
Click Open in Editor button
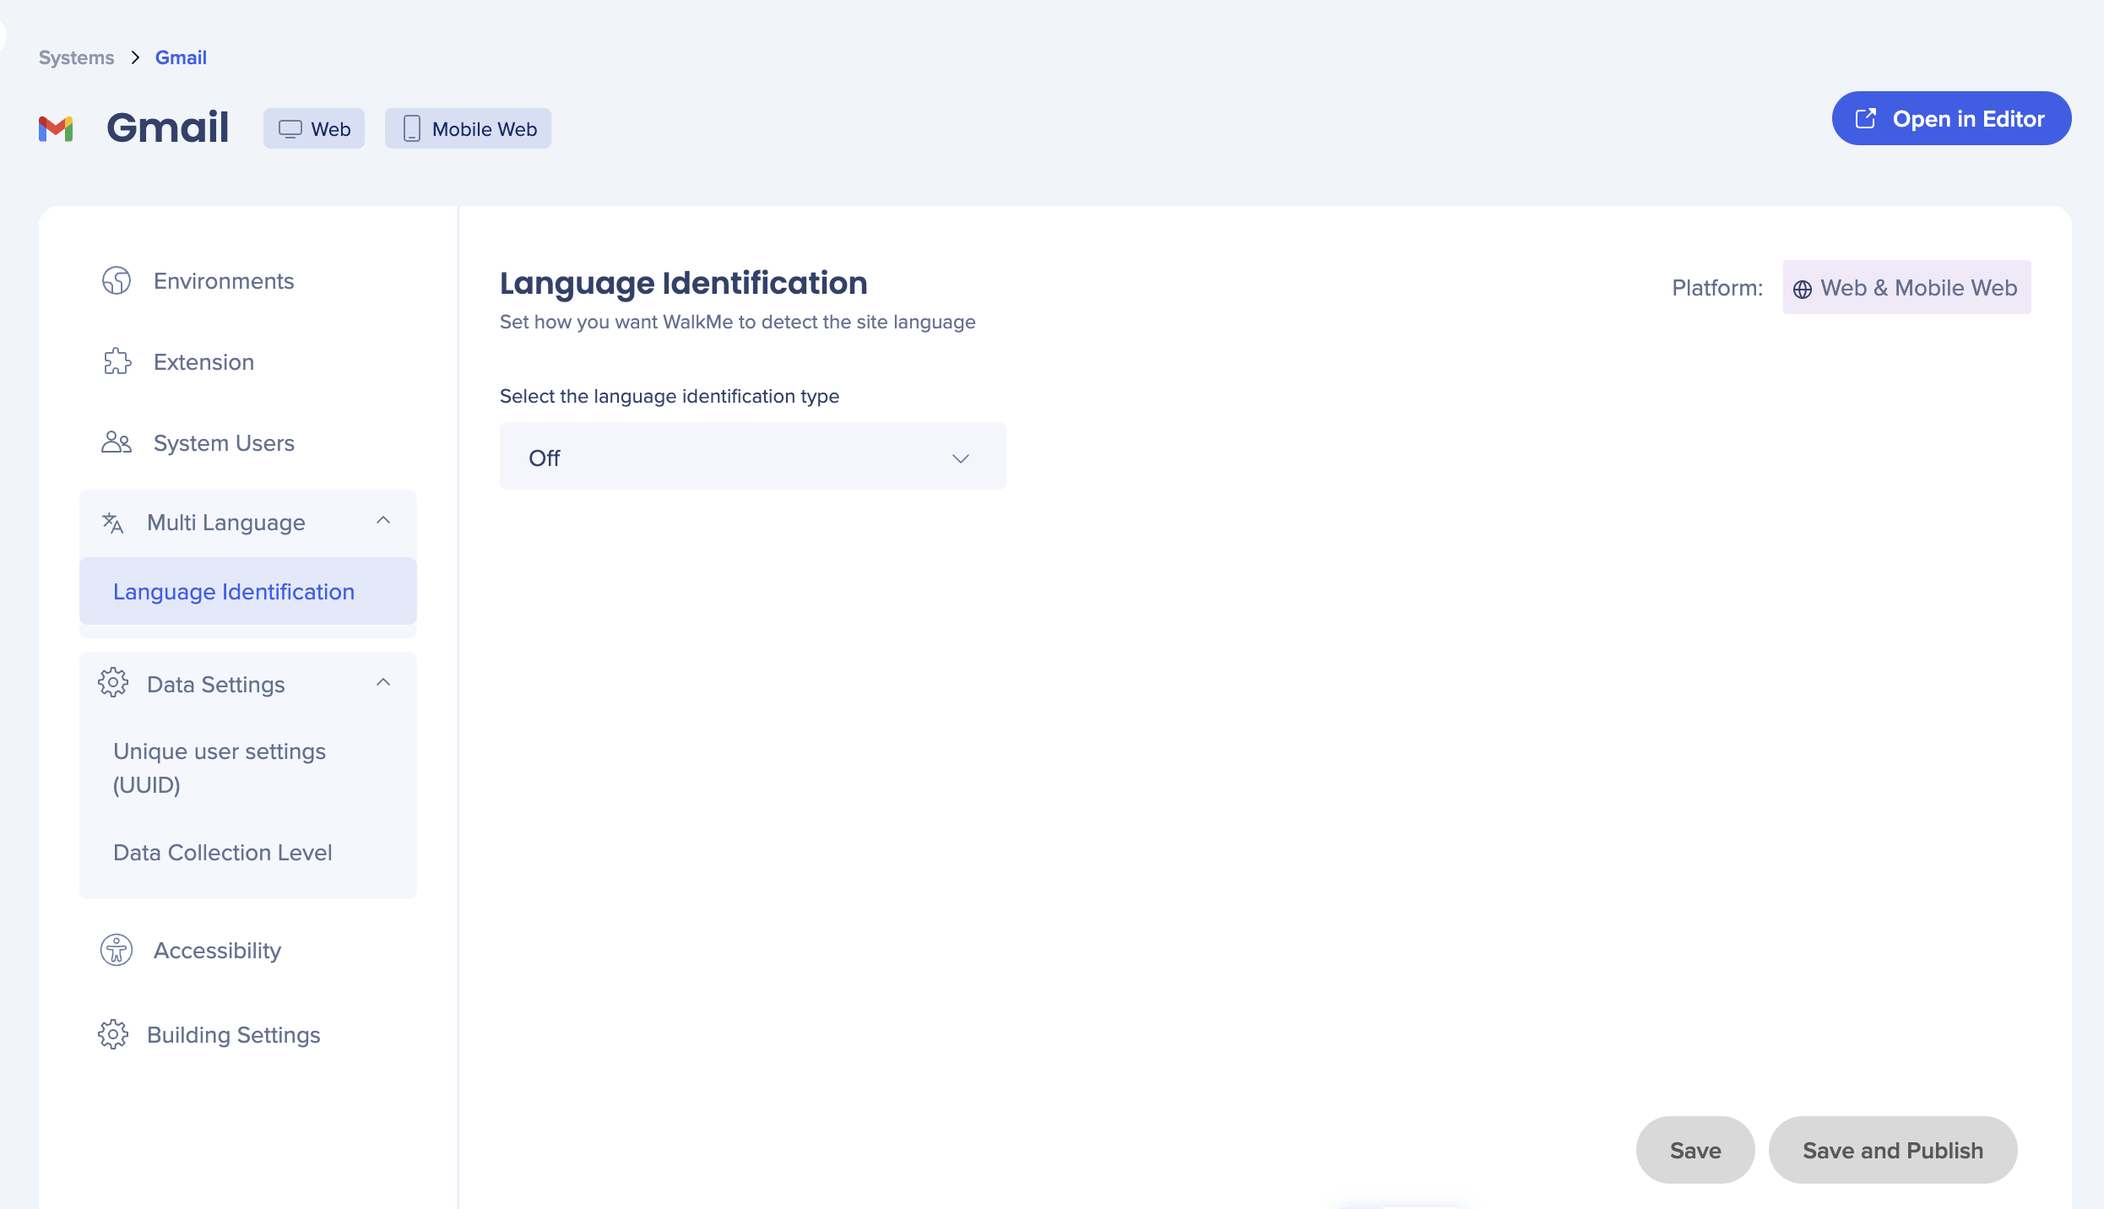[x=1951, y=118]
